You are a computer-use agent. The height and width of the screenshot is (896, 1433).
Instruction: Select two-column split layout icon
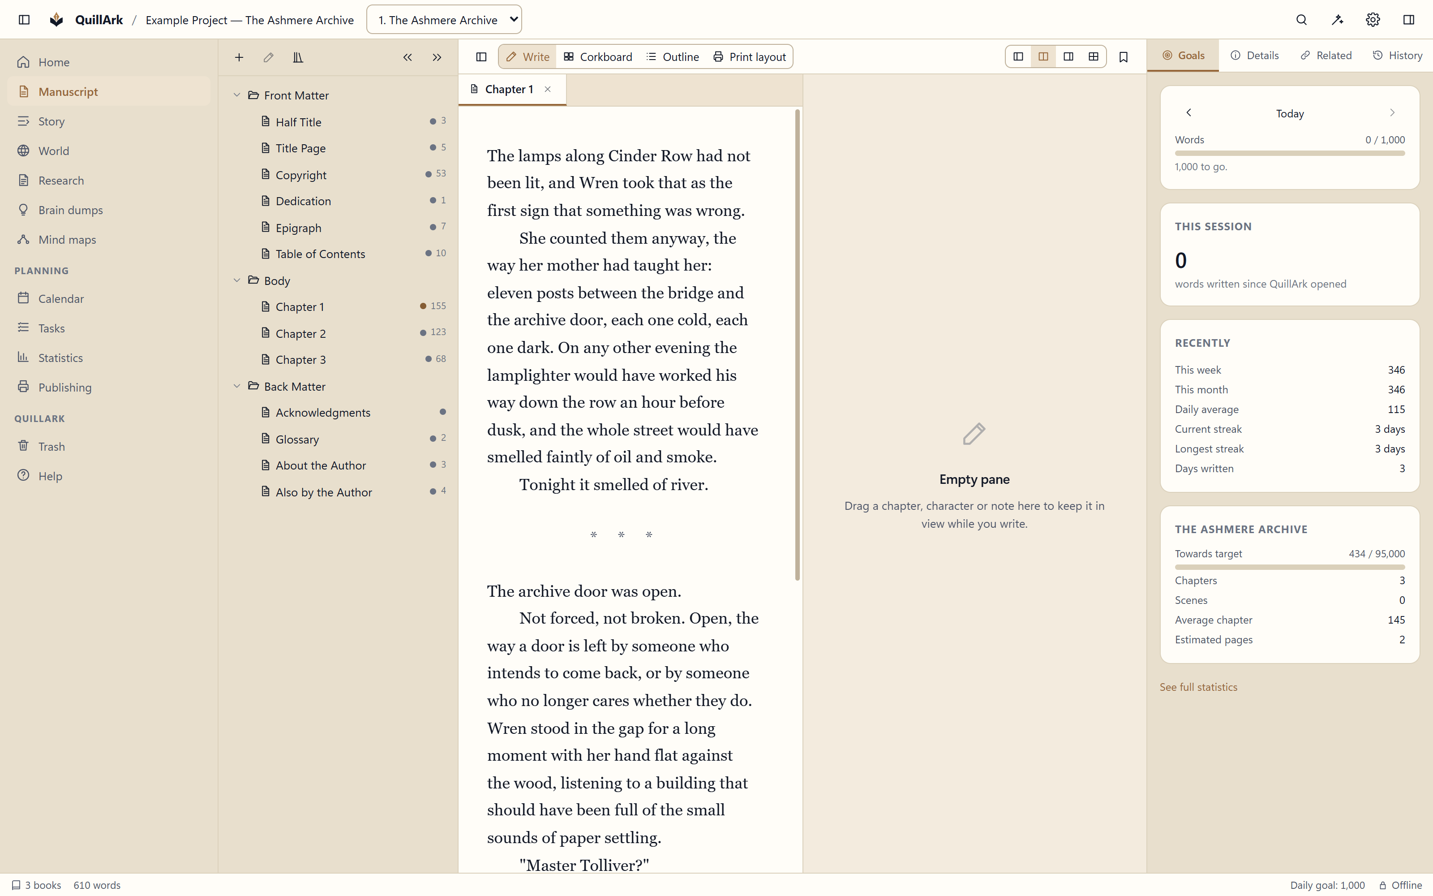[1043, 56]
